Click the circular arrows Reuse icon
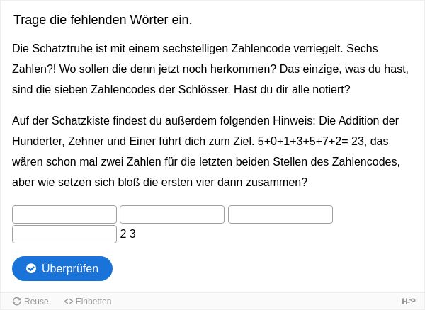 [x=17, y=302]
